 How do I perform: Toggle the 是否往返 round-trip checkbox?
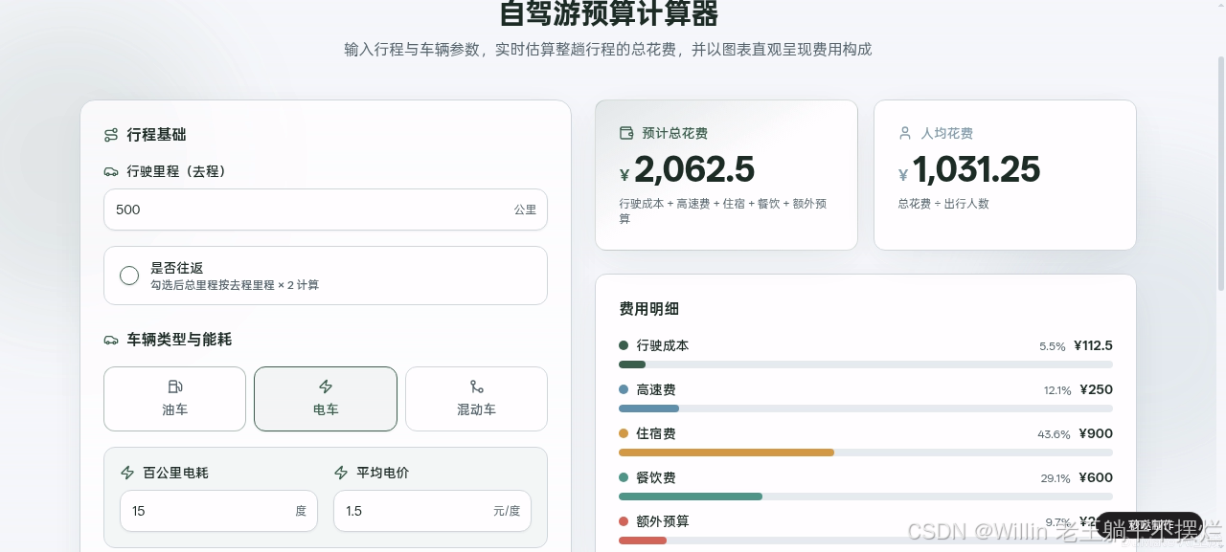point(129,276)
